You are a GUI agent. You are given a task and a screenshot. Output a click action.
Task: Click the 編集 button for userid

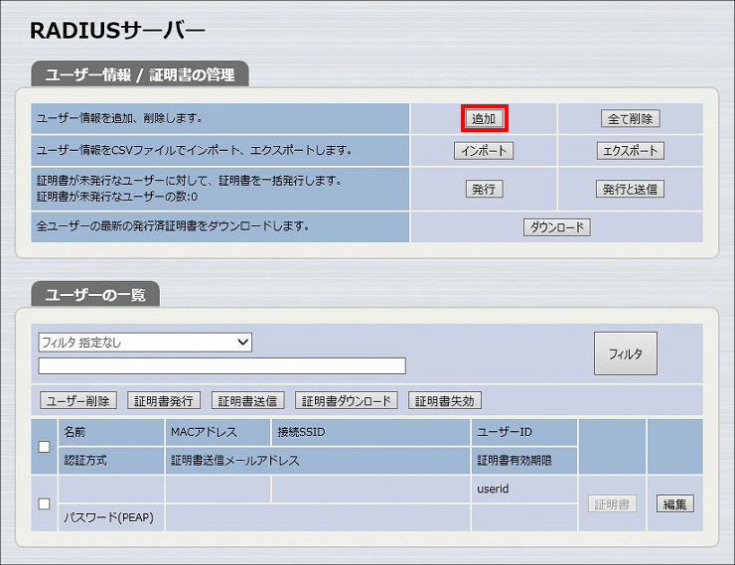(675, 504)
